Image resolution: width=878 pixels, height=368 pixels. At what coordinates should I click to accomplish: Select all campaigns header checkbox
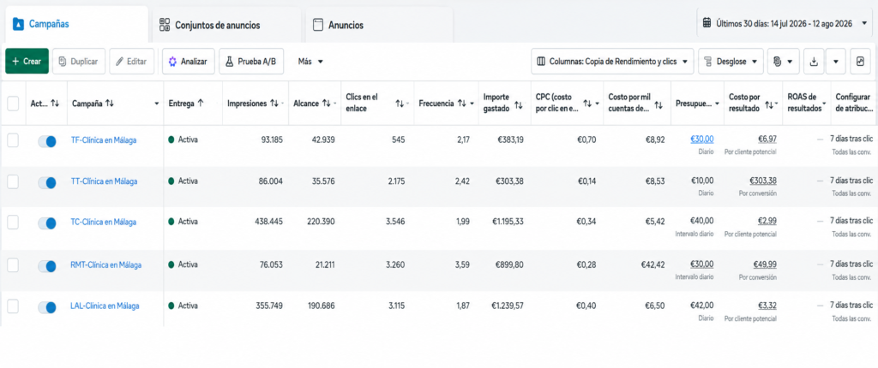12,104
